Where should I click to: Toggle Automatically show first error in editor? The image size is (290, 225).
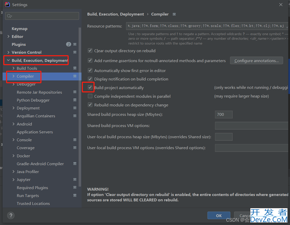(90, 70)
